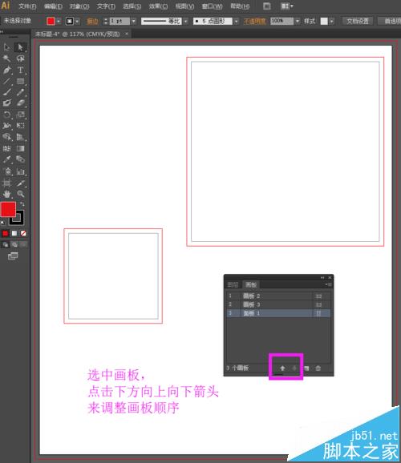The height and width of the screenshot is (463, 401).
Task: Expand the opacity 100% dropdown
Action: (x=298, y=21)
